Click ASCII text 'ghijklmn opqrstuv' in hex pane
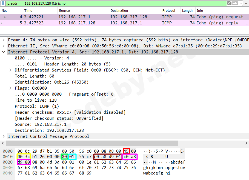The height and width of the screenshot is (180, 249). [x=164, y=168]
